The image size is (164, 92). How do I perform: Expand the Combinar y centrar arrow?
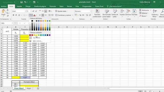pyautogui.click(x=72, y=15)
